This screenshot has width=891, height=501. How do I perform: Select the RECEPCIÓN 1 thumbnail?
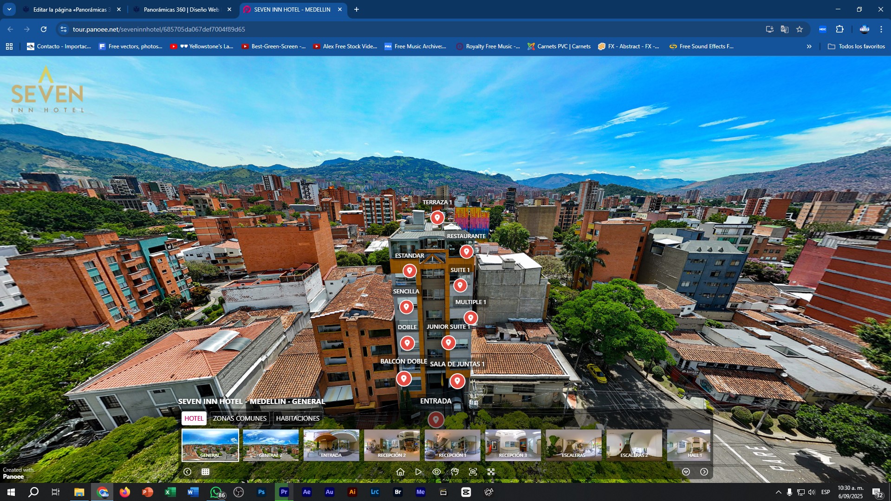tap(452, 445)
